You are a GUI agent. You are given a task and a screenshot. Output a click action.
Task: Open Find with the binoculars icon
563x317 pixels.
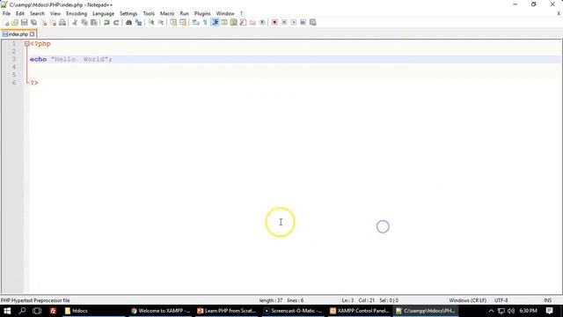(x=128, y=22)
